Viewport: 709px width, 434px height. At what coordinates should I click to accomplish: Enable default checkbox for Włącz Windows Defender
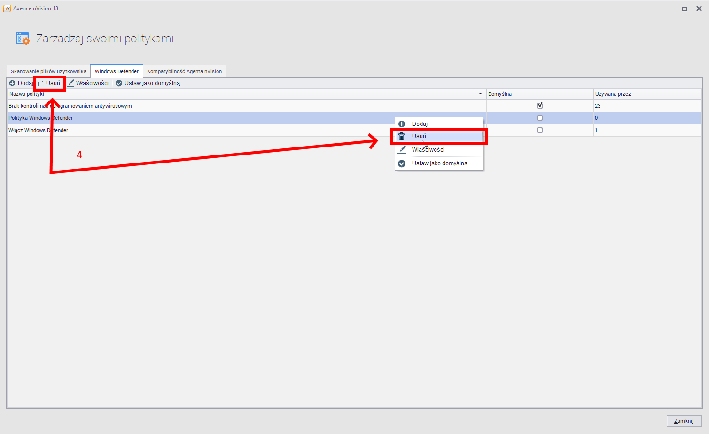point(540,130)
